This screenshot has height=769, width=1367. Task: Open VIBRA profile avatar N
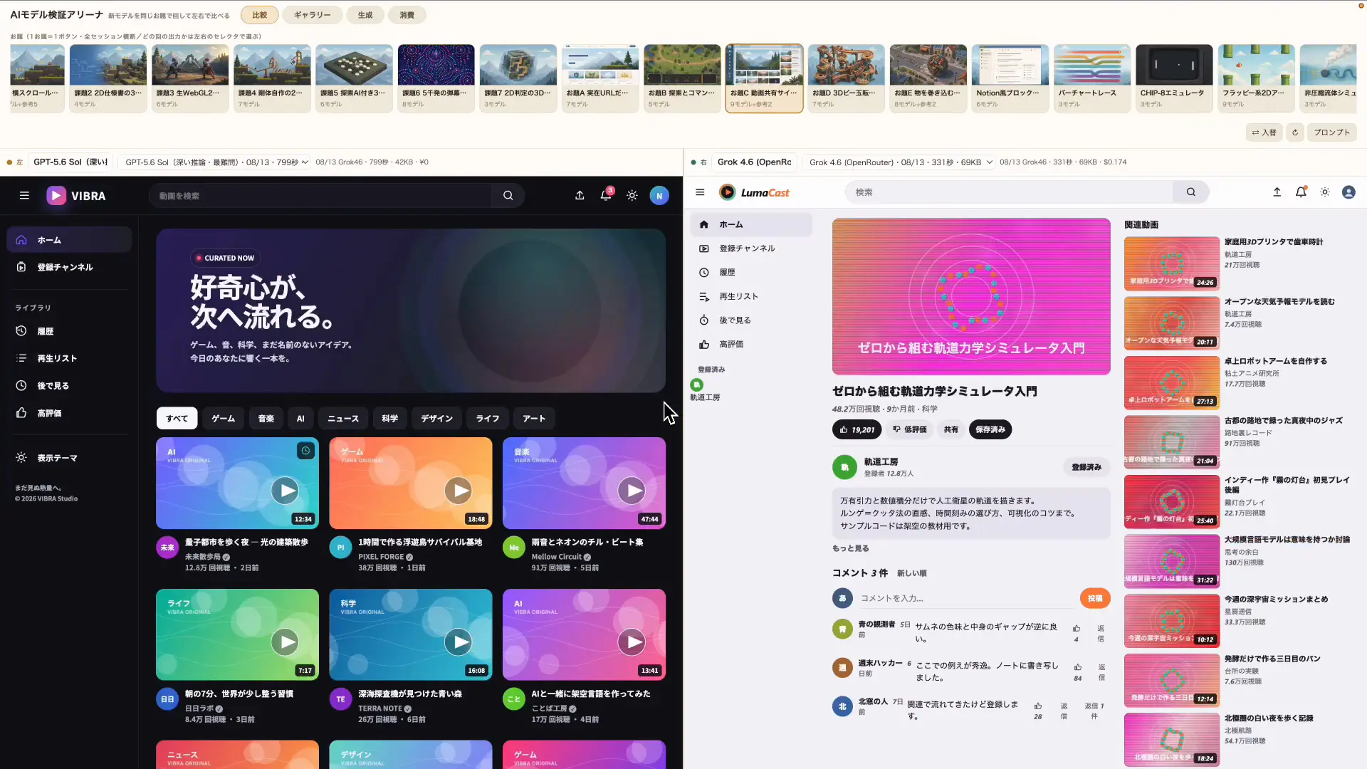(659, 195)
